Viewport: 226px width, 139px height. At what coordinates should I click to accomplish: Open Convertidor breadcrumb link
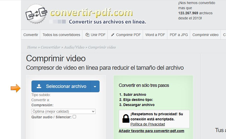coord(50,47)
